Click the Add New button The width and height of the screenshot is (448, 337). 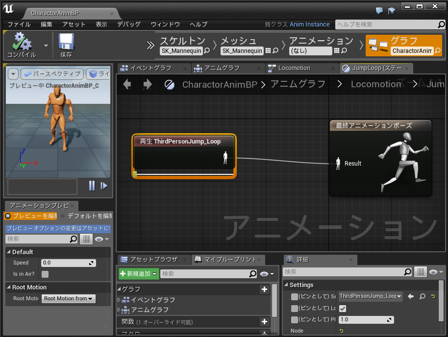click(x=139, y=274)
